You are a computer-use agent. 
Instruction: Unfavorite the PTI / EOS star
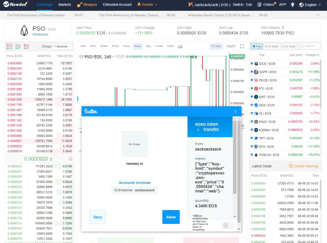point(252,88)
